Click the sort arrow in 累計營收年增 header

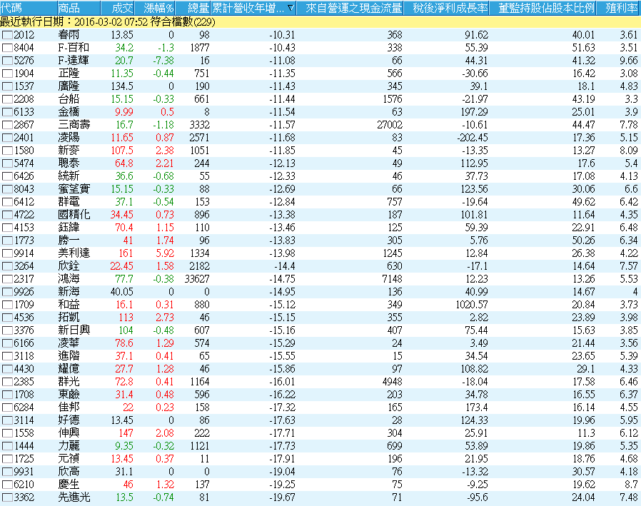(290, 9)
